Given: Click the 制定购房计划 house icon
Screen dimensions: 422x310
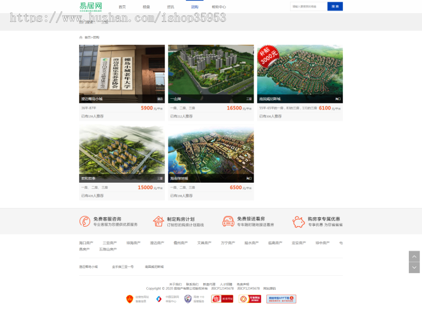Looking at the screenshot, I should point(158,221).
